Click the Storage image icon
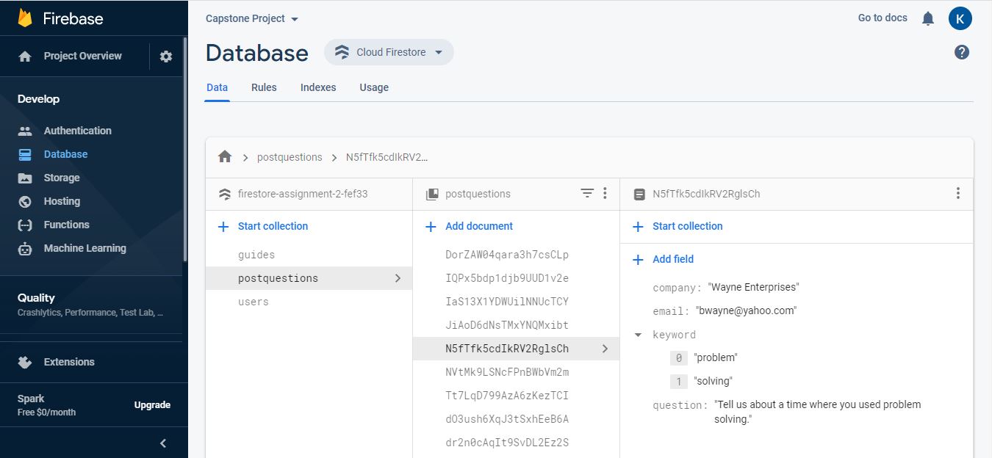 coord(25,178)
